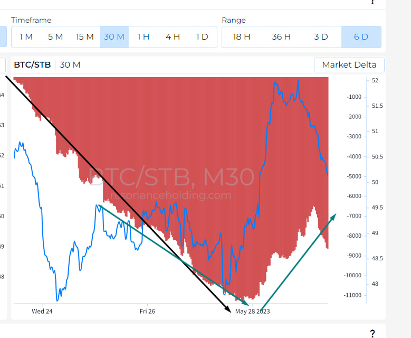Image resolution: width=411 pixels, height=338 pixels.
Task: Set range to 18 H
Action: click(x=242, y=37)
